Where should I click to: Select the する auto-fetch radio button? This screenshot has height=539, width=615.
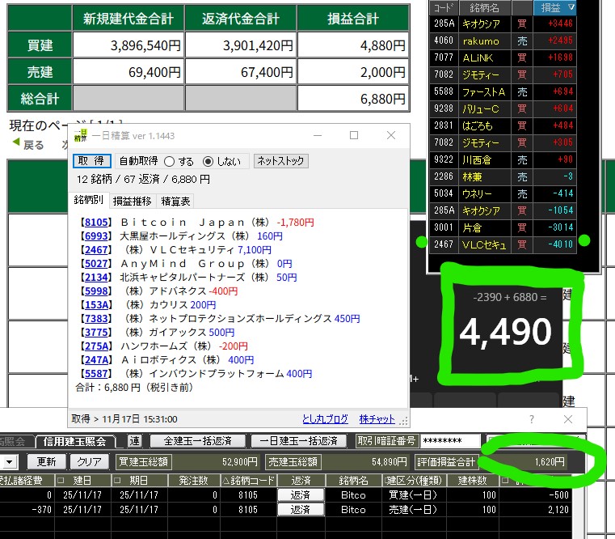point(170,161)
